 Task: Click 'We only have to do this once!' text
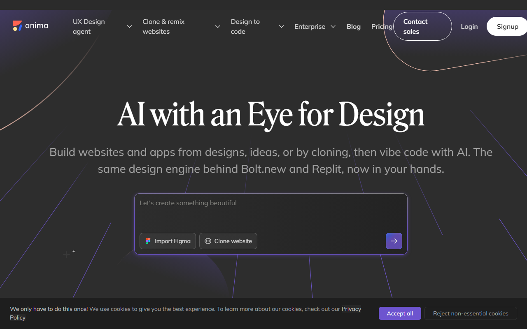[49, 309]
